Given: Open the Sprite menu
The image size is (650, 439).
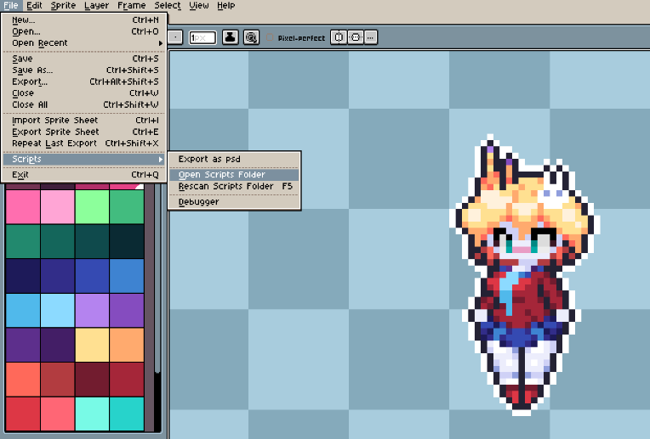Looking at the screenshot, I should [63, 5].
